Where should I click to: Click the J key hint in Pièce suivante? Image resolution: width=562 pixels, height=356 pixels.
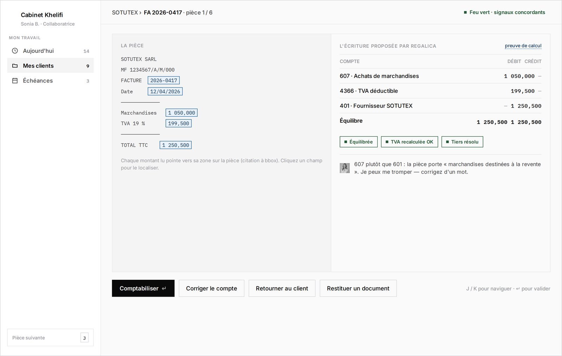click(84, 338)
